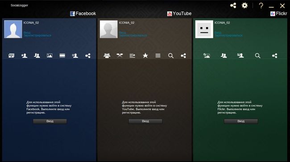Viewport: 290px width, 162px height.
Task: Click Зарегистрироваться link in Facebook panel
Action: 37,35
